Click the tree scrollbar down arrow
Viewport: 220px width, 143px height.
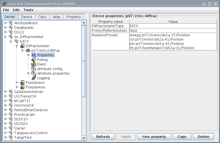click(84, 138)
